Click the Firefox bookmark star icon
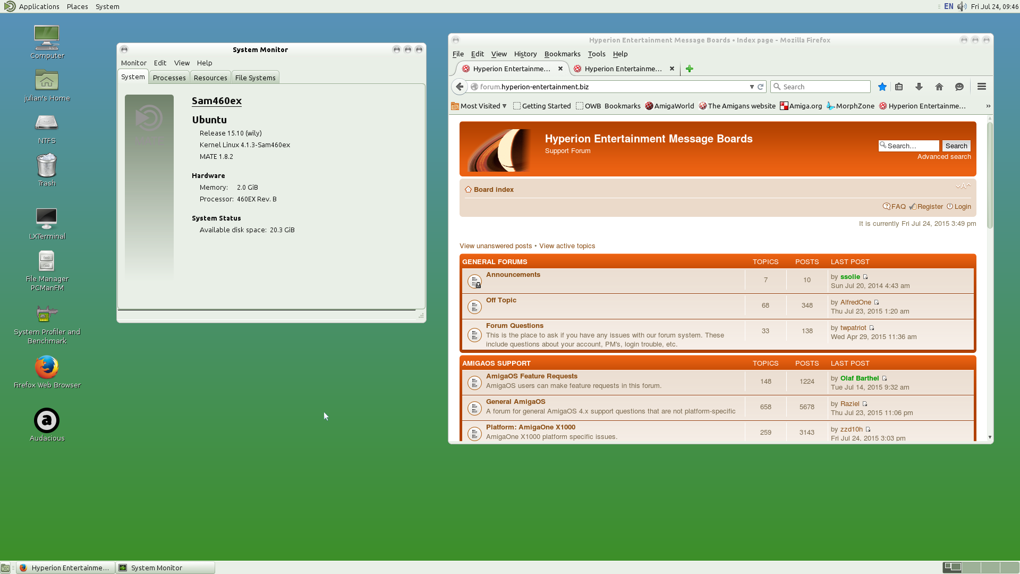1020x574 pixels. (882, 87)
